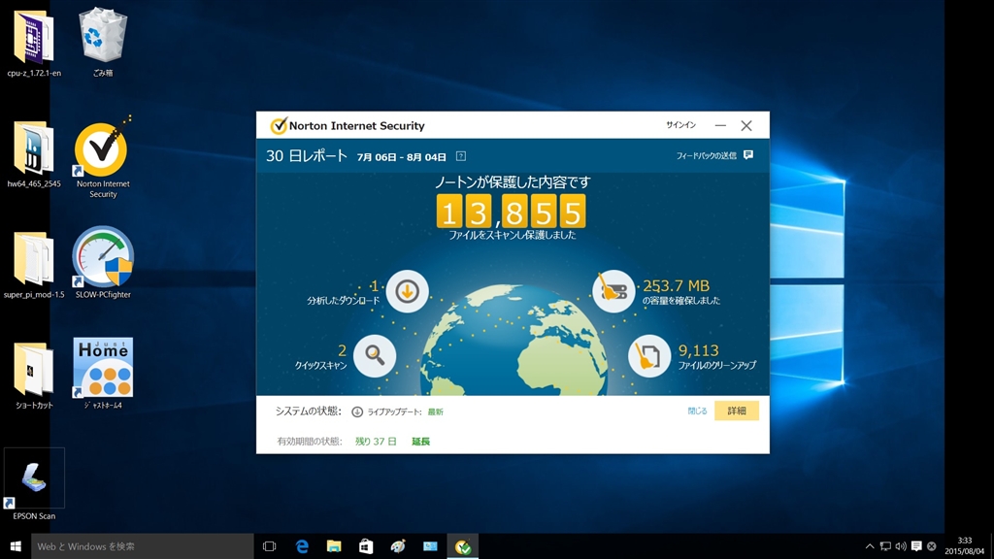Launch Microsoft Edge from the taskbar

pos(302,546)
